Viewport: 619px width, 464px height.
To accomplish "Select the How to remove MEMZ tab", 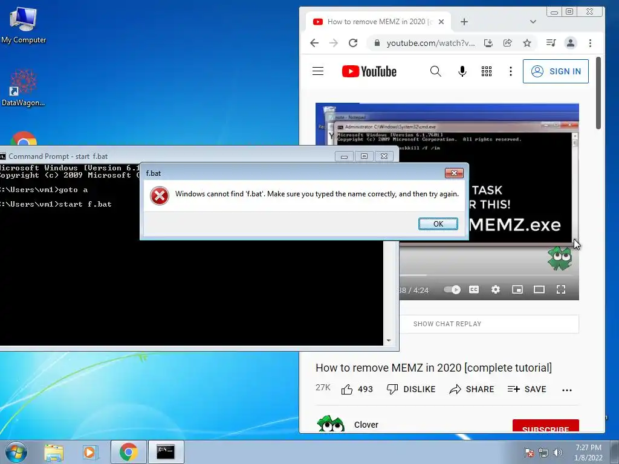I will point(378,22).
